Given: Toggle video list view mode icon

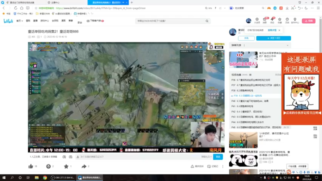Looking at the screenshot, I should click(x=250, y=75).
